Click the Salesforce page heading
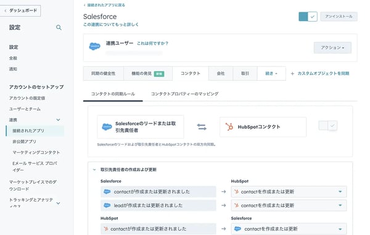Viewport: 370px width, 235px height. pyautogui.click(x=100, y=17)
